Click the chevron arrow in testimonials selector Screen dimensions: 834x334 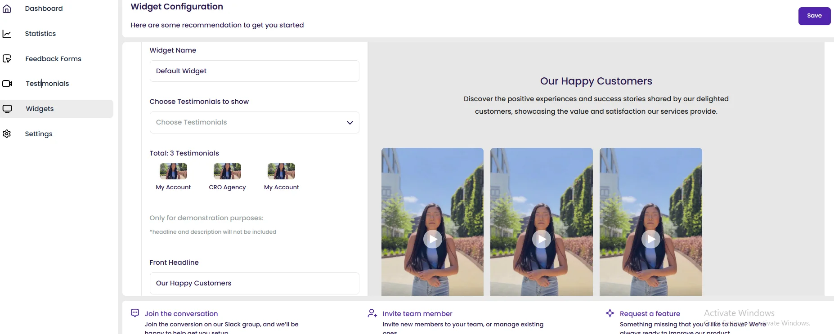[350, 123]
